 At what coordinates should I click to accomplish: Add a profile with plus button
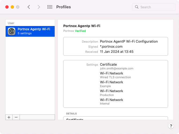[9, 117]
